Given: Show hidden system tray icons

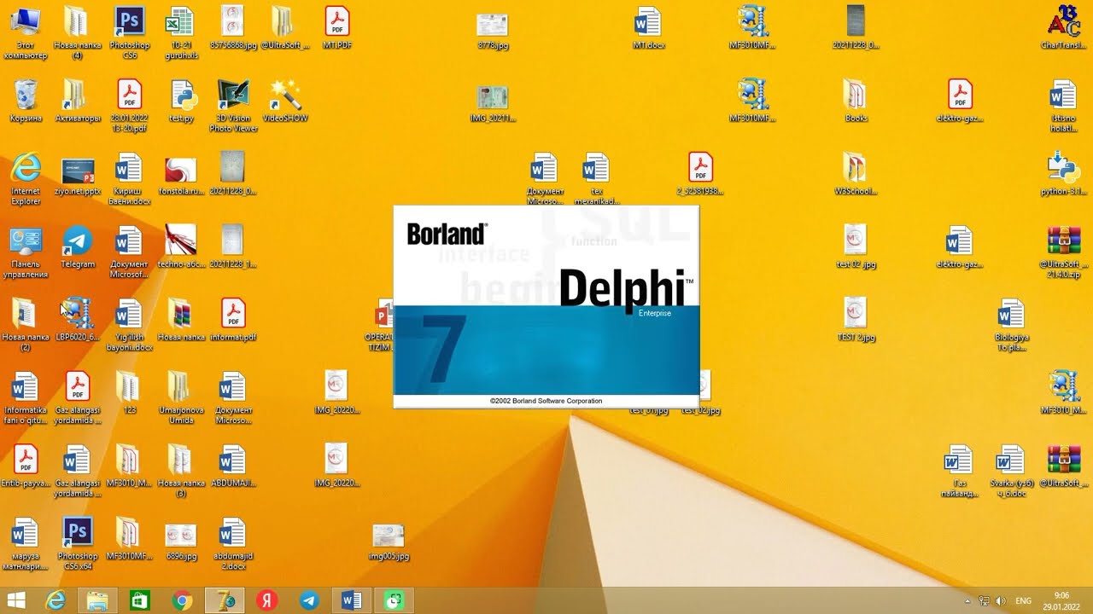Looking at the screenshot, I should point(967,601).
